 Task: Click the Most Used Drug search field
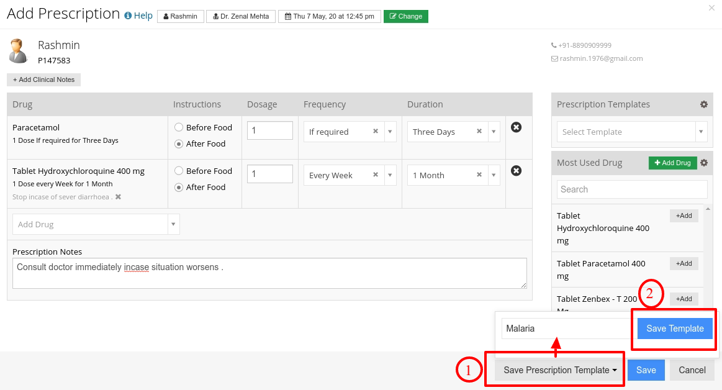(x=632, y=189)
